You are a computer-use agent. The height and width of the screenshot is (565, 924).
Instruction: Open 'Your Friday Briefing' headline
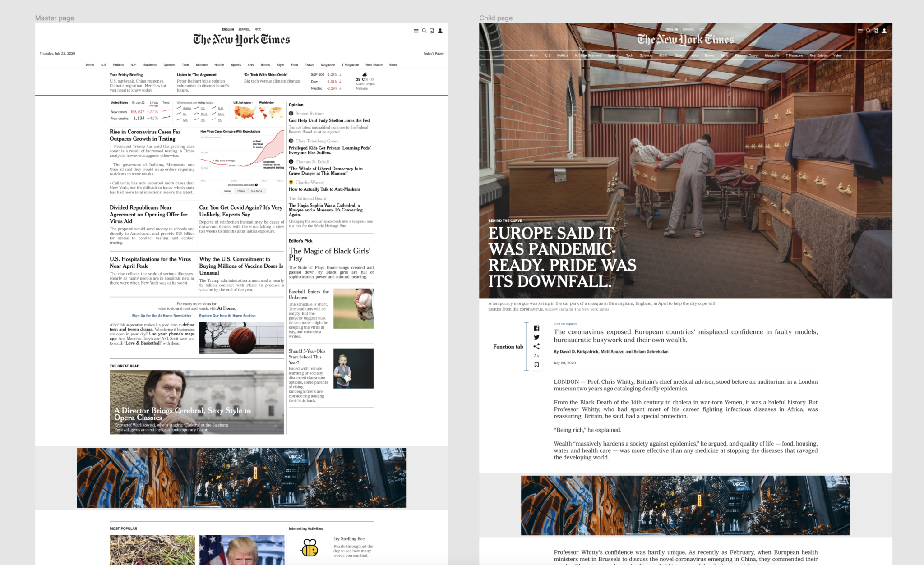126,75
